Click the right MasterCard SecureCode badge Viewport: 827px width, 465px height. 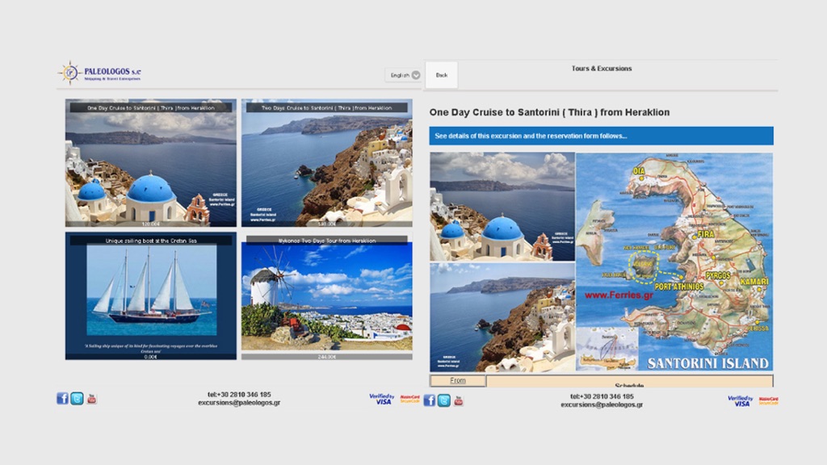point(769,401)
